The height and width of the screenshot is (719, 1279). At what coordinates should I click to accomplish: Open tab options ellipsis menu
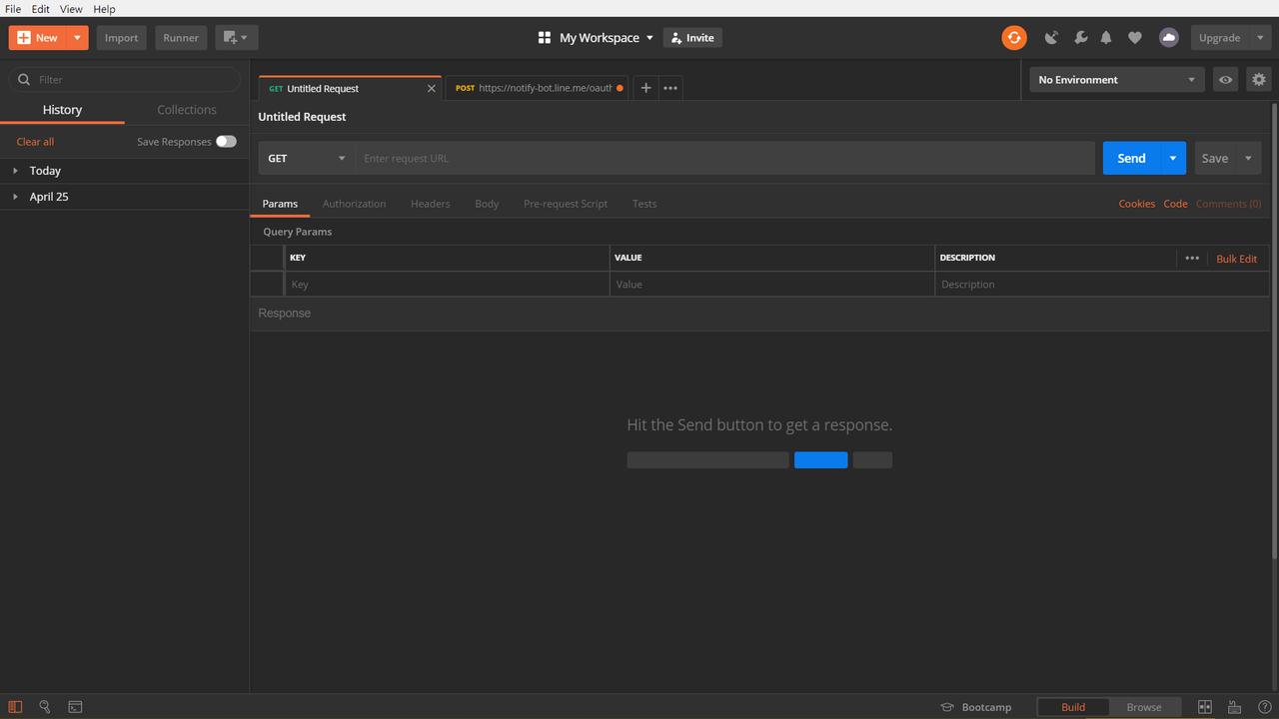pyautogui.click(x=670, y=88)
